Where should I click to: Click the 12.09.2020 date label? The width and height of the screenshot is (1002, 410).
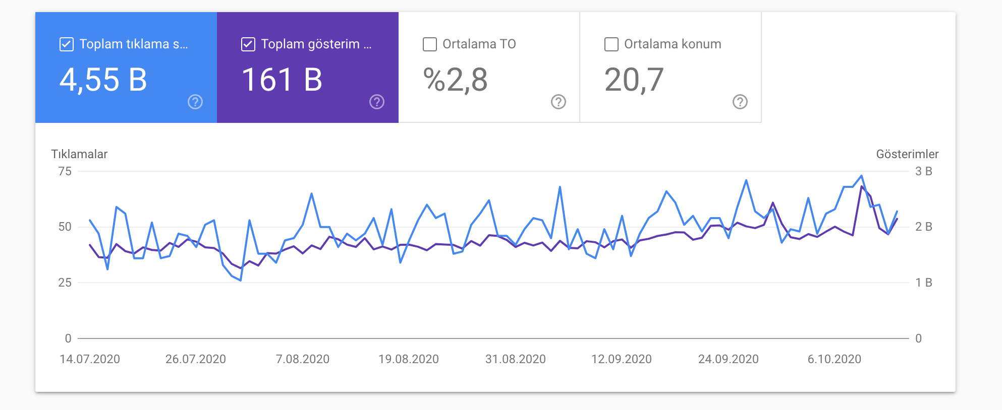pyautogui.click(x=622, y=359)
